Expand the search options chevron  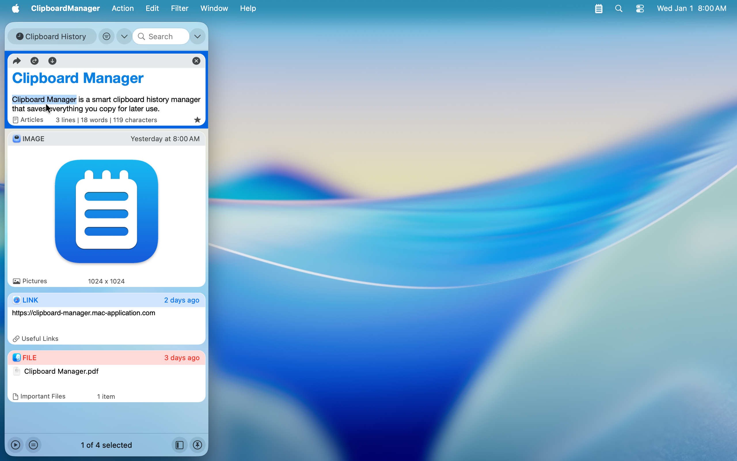197,37
